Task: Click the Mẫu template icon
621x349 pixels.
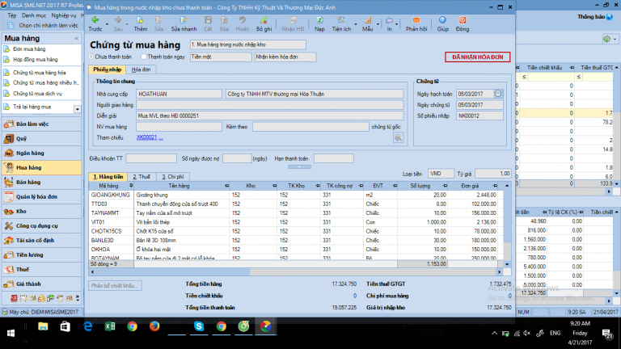Action: (x=368, y=23)
